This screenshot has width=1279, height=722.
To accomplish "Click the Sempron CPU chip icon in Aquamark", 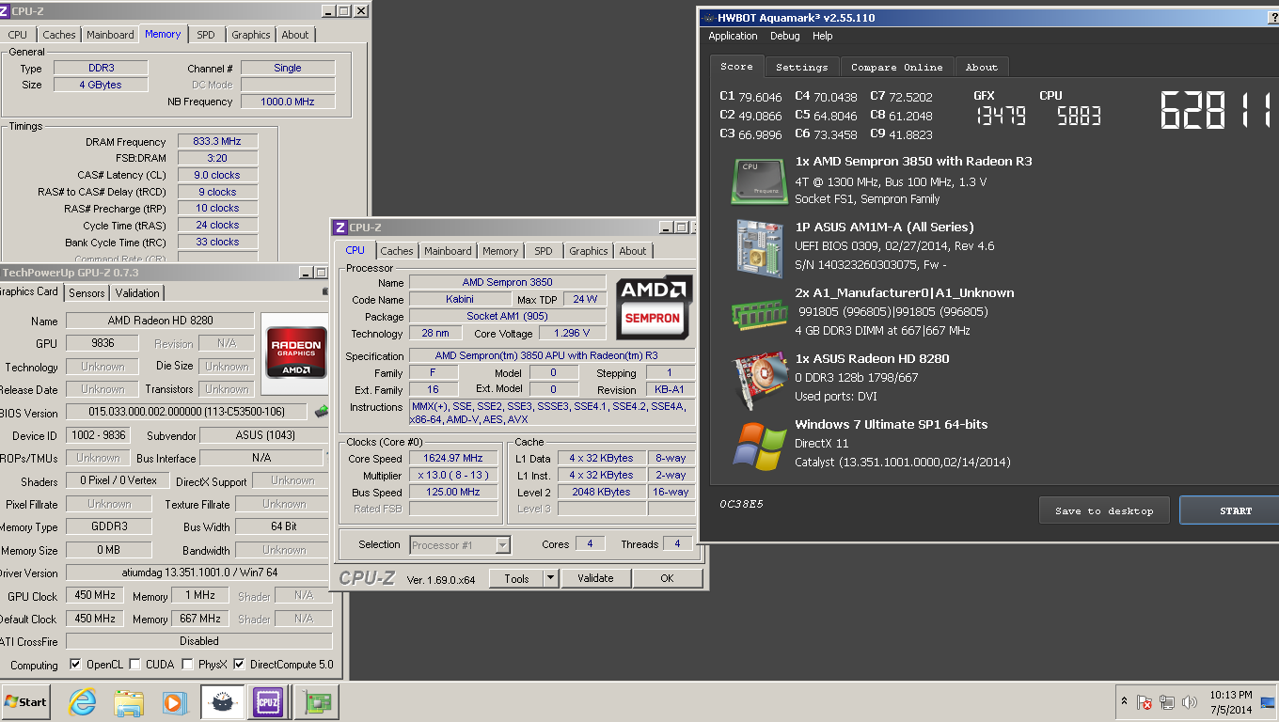I will pyautogui.click(x=760, y=180).
